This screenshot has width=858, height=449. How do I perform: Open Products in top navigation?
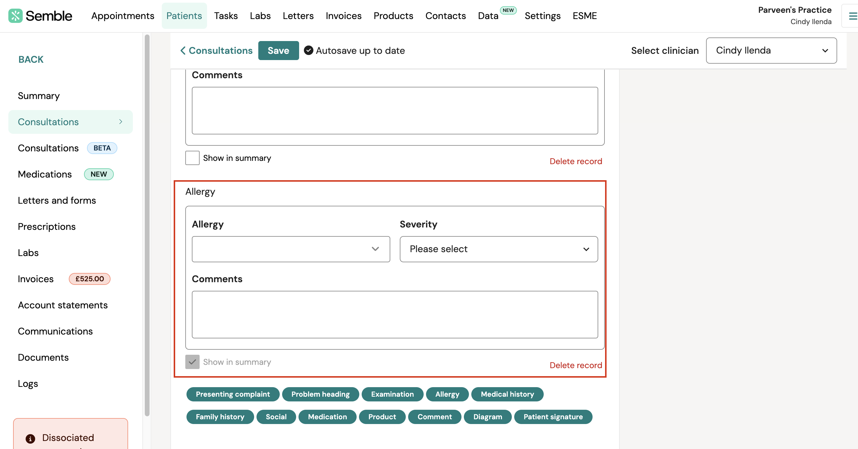[x=393, y=16]
